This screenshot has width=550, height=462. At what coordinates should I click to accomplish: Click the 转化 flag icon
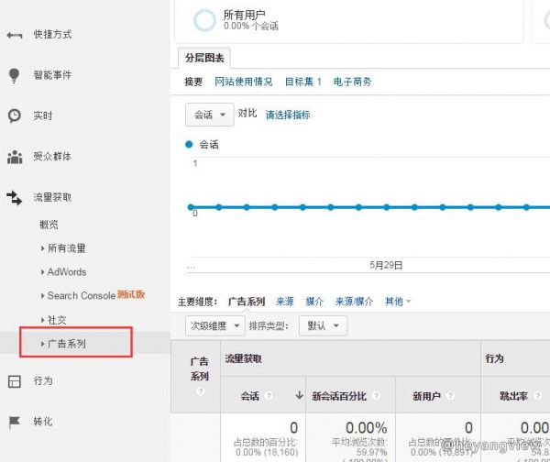point(14,422)
